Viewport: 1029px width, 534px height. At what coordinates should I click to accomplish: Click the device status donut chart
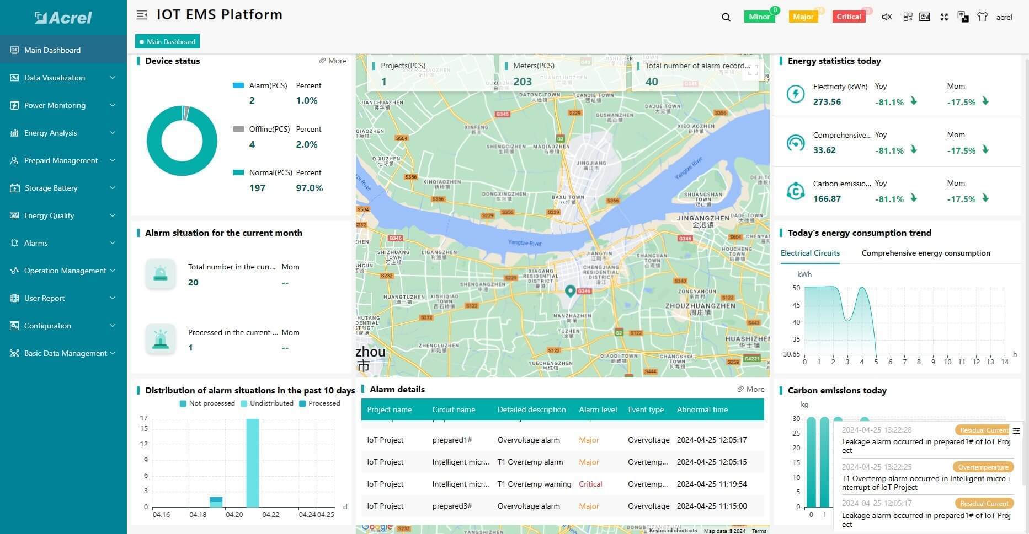(x=182, y=141)
